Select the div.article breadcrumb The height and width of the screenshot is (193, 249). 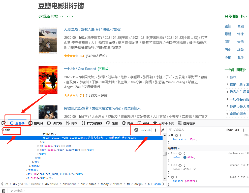tap(51, 184)
